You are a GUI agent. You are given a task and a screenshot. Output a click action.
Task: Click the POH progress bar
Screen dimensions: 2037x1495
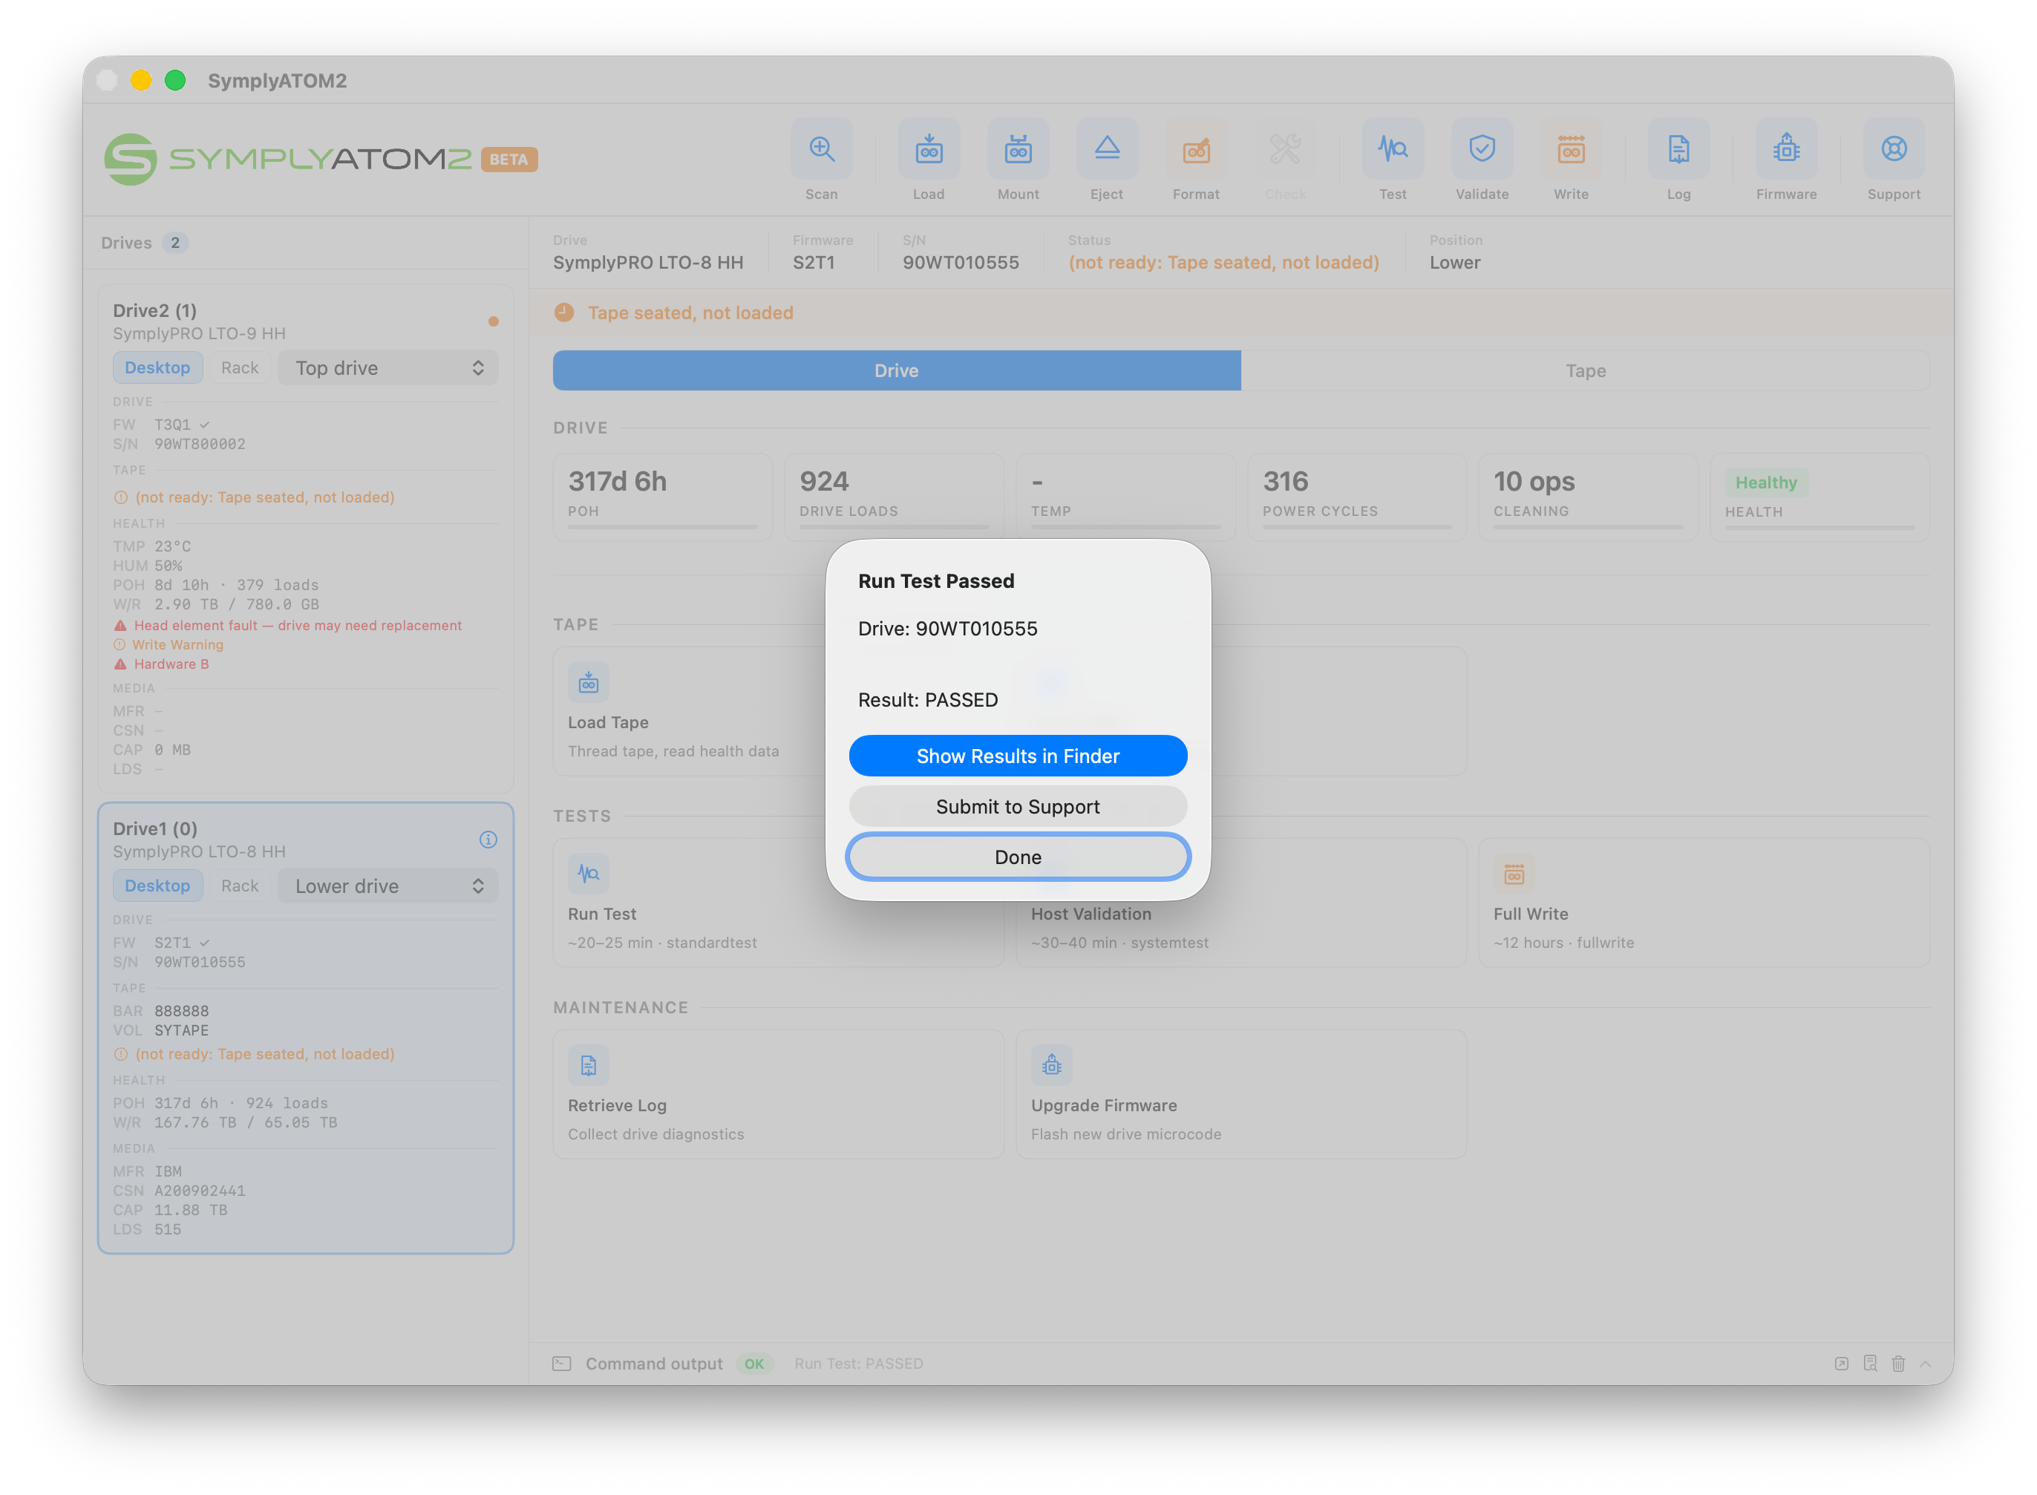click(662, 527)
